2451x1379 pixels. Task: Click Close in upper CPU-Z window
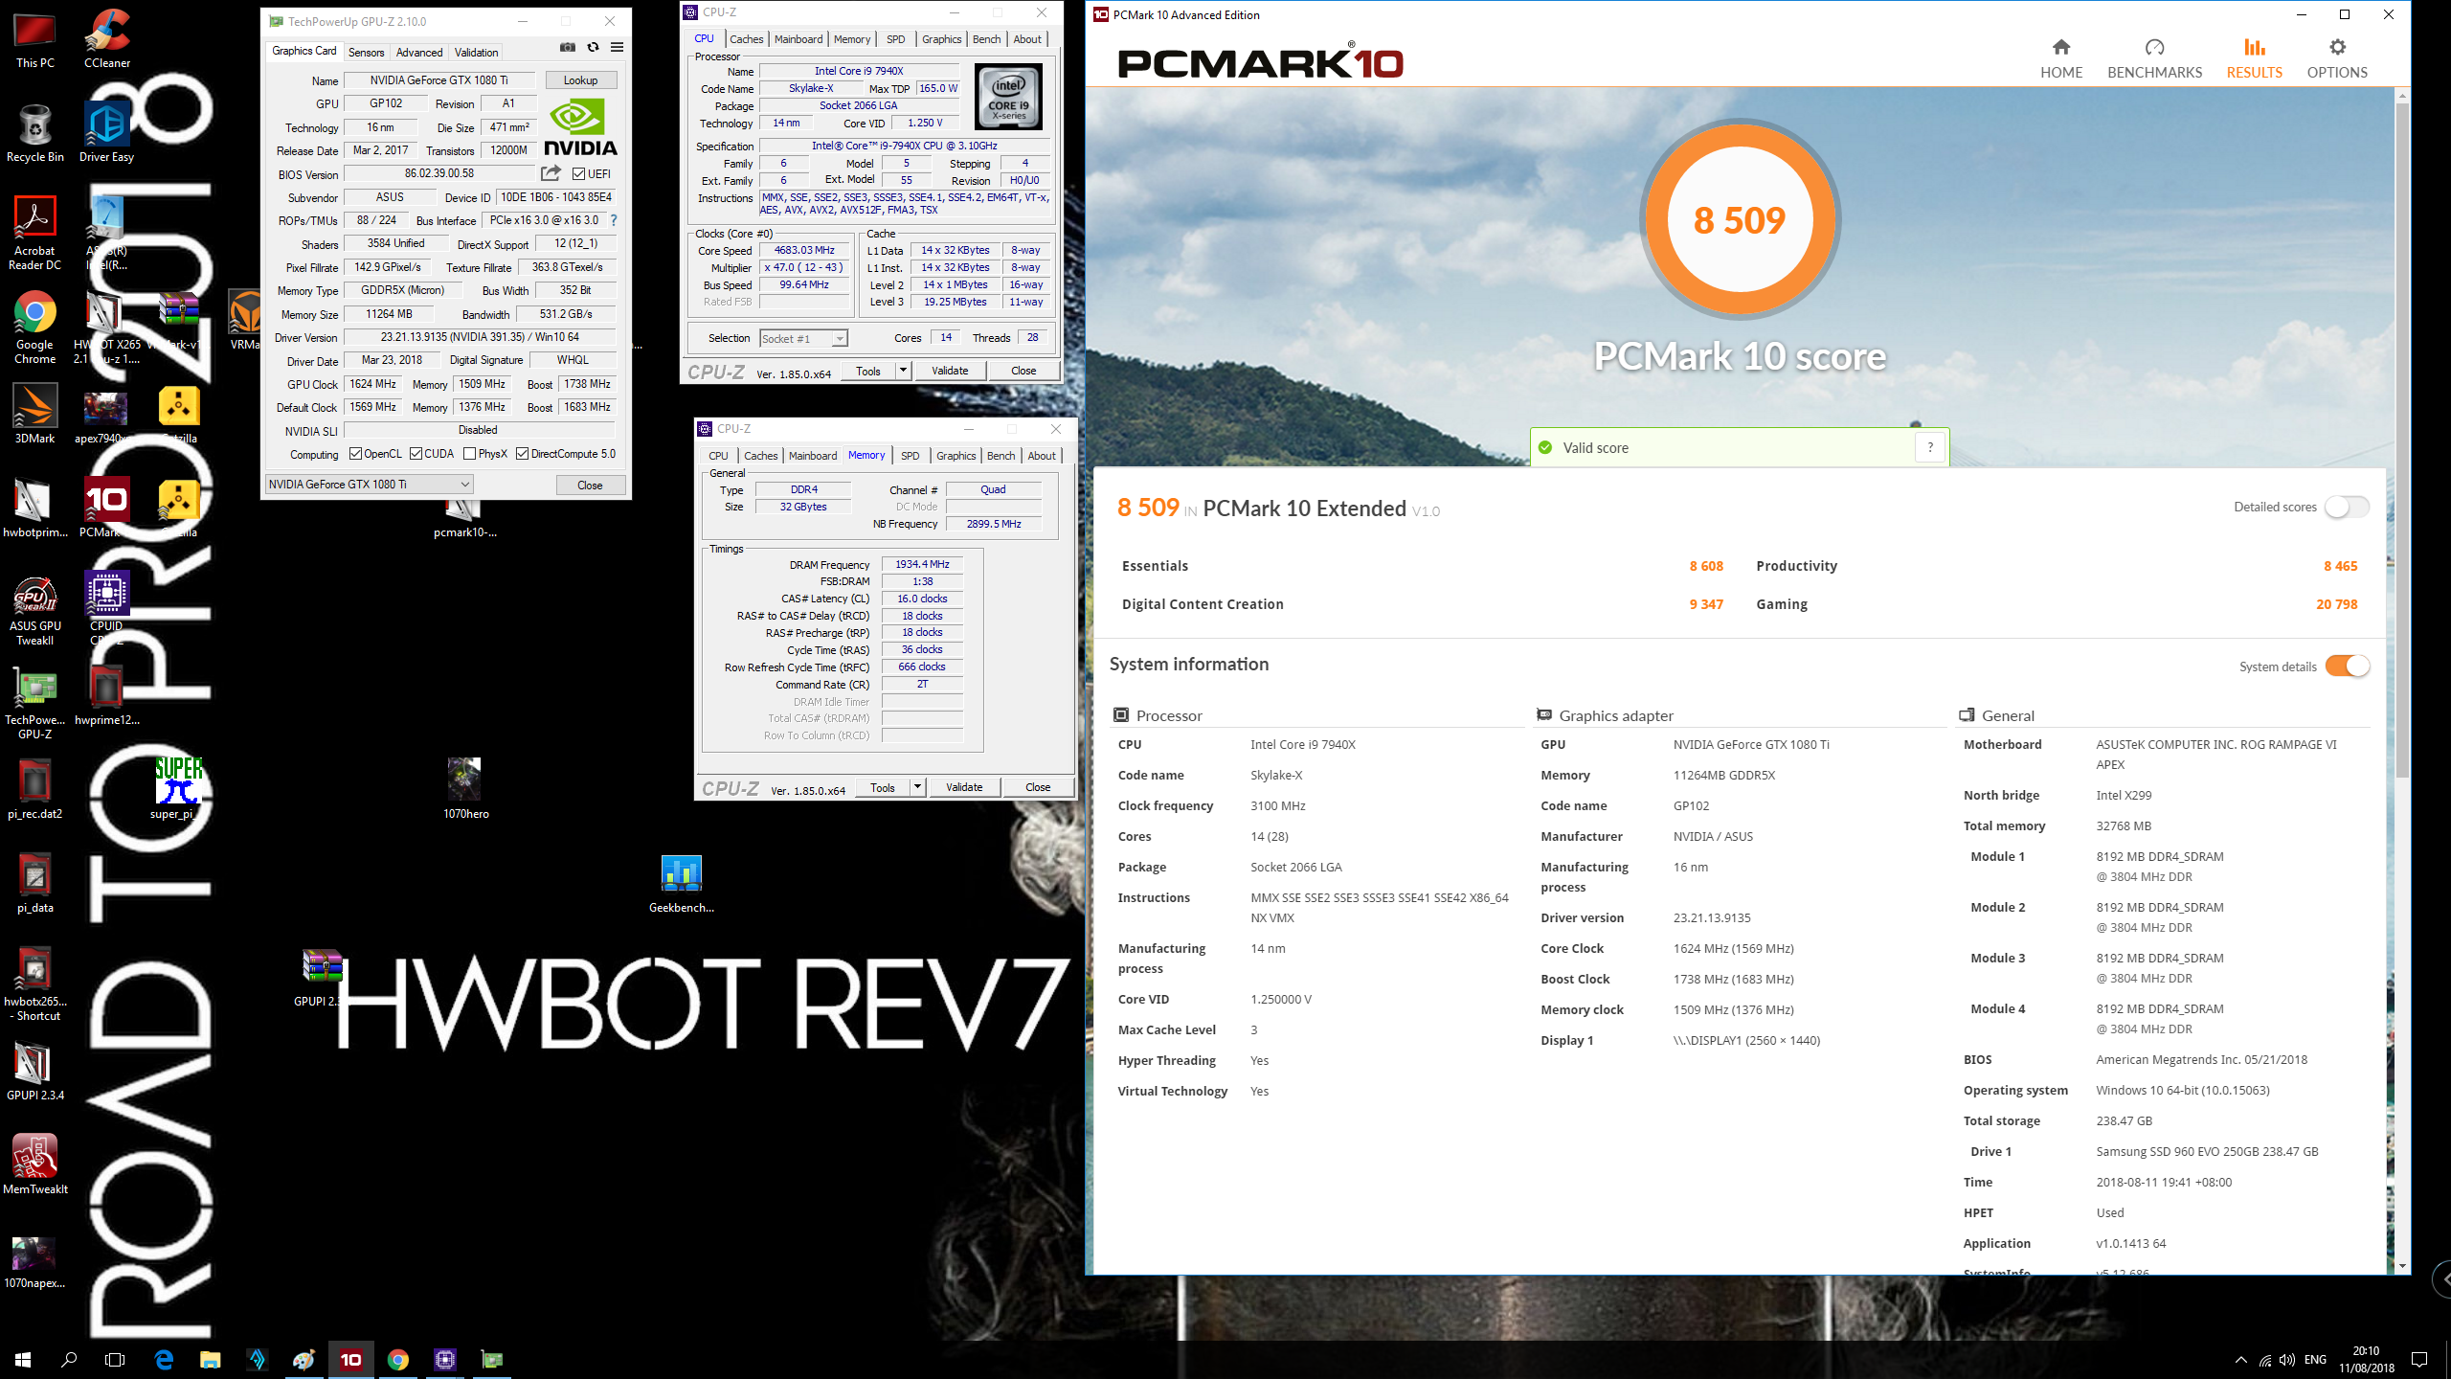point(1023,371)
